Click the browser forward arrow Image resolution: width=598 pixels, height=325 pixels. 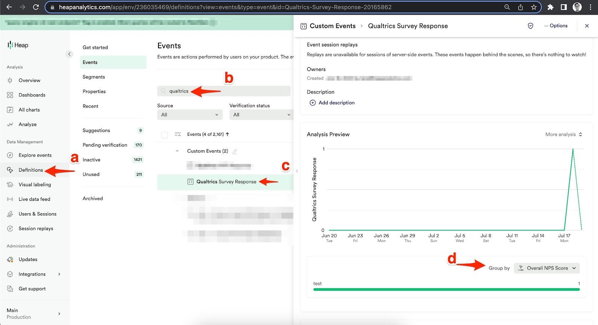(x=22, y=7)
